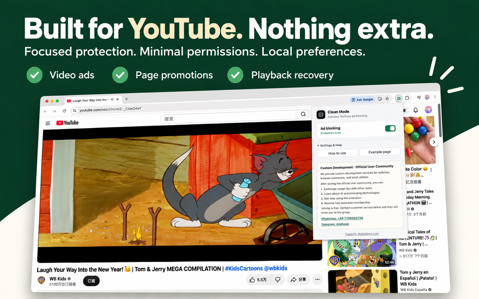The height and width of the screenshot is (299, 479).
Task: Click the #KidsCartoons hashtag in title
Action: (243, 268)
